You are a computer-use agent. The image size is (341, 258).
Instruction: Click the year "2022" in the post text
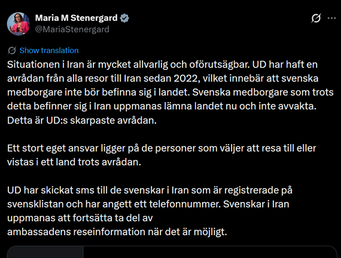coord(187,79)
